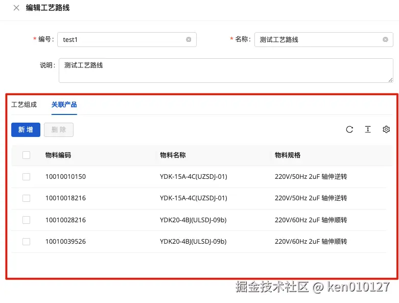Image resolution: width=399 pixels, height=303 pixels.
Task: Select cell 10010010150
Action: 66,177
